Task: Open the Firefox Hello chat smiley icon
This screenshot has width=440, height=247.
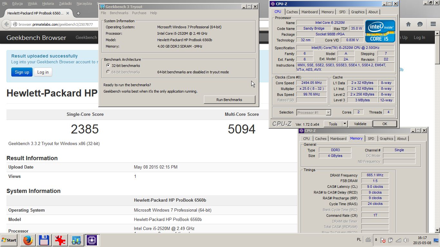Action: click(420, 24)
